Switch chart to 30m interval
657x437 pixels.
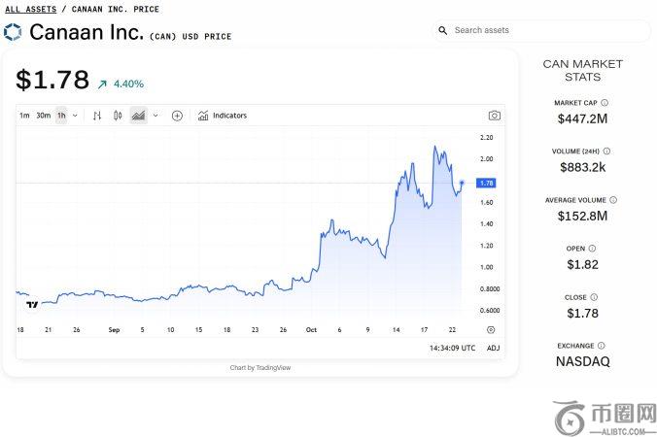43,116
